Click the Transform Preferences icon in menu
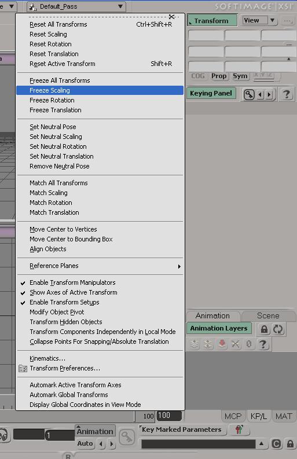 coord(23,369)
